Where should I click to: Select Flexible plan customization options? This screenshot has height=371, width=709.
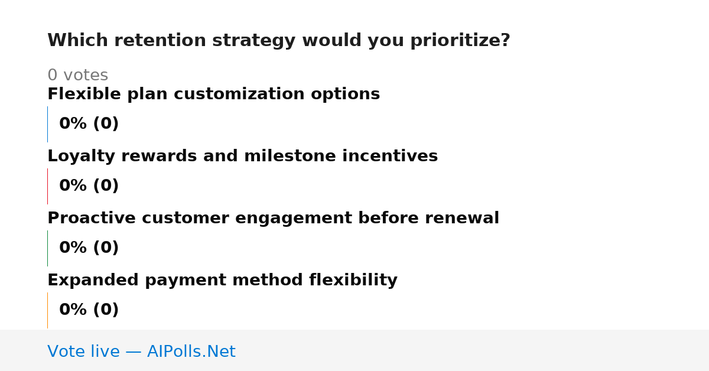point(213,95)
